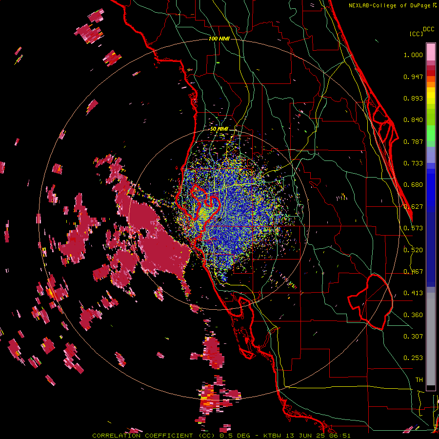Click the 0.307 legend value
439x439 pixels.
point(413,337)
